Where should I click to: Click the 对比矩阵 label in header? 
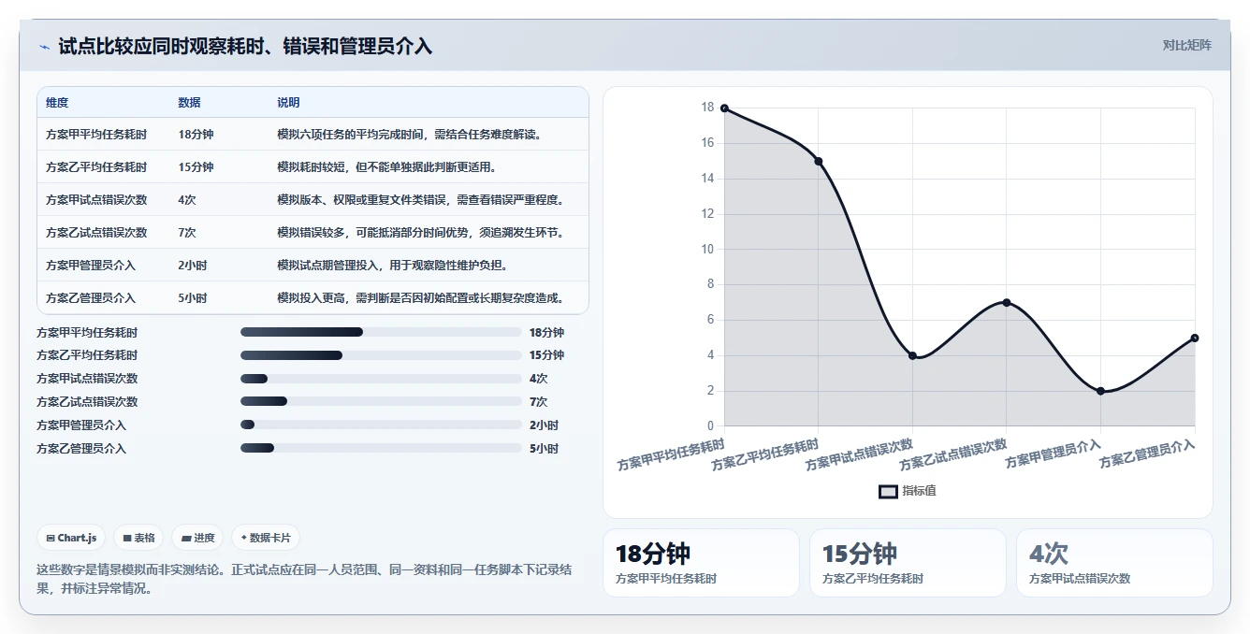click(x=1186, y=45)
